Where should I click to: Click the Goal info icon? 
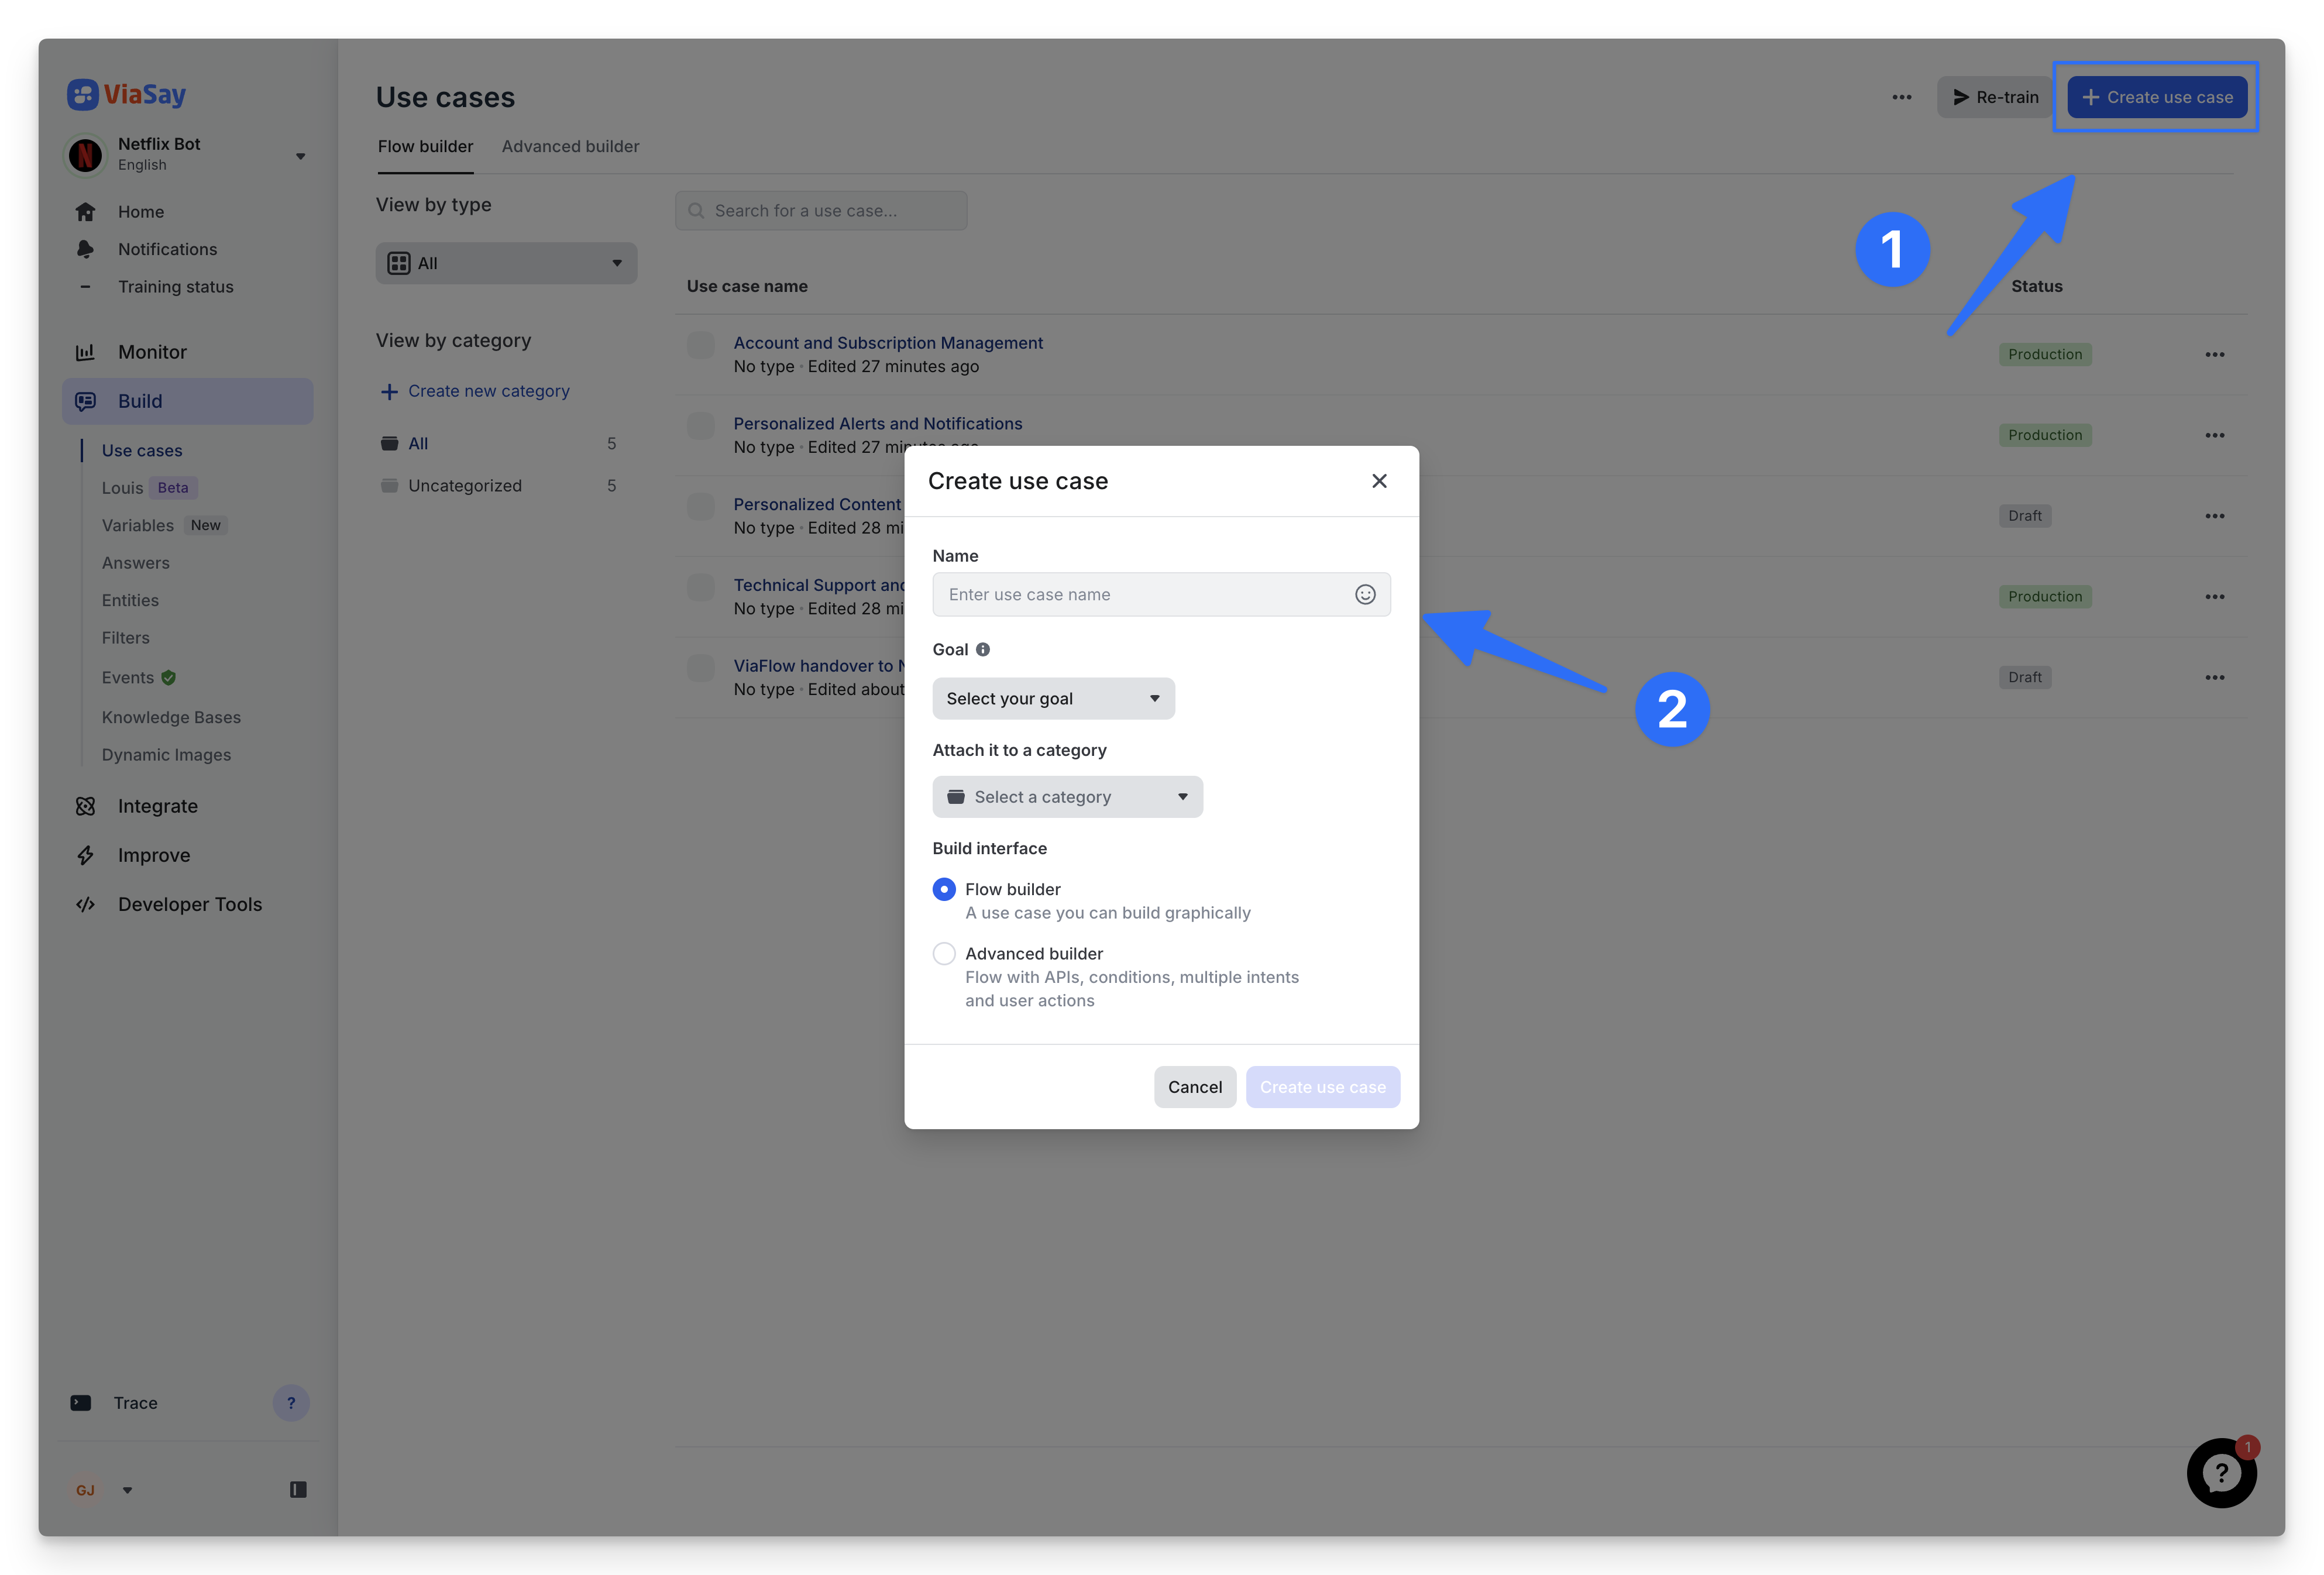tap(982, 649)
